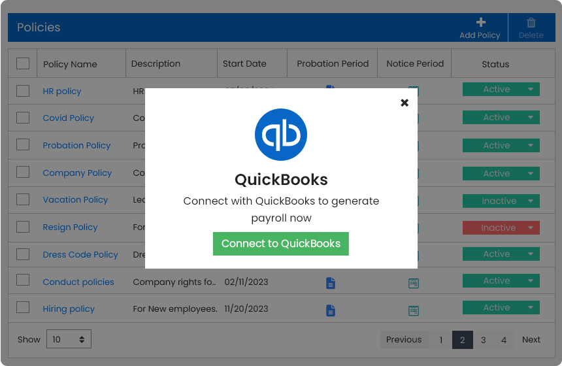Open the Hiring policy link
The height and width of the screenshot is (366, 562).
click(69, 309)
